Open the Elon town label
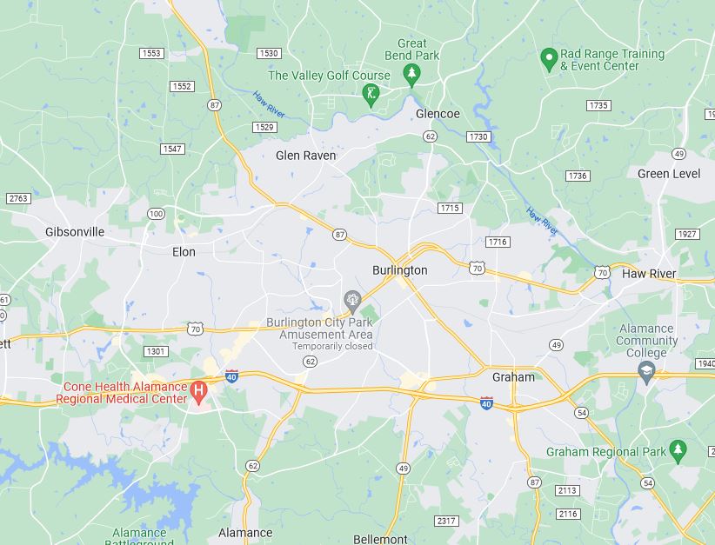Viewport: 715px width, 545px height. (x=184, y=252)
